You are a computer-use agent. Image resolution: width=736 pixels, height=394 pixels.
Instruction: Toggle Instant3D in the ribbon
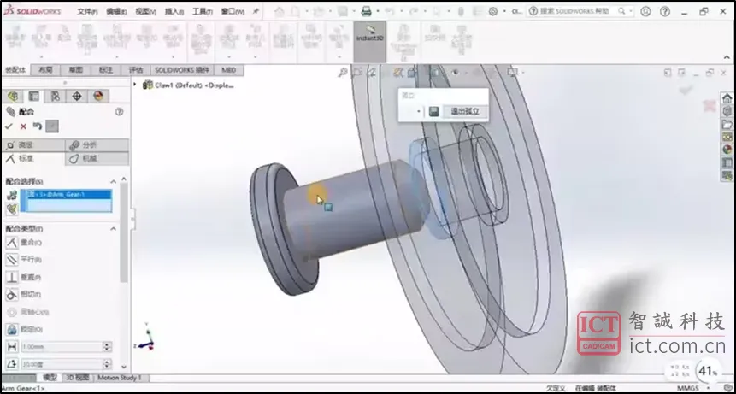tap(370, 41)
